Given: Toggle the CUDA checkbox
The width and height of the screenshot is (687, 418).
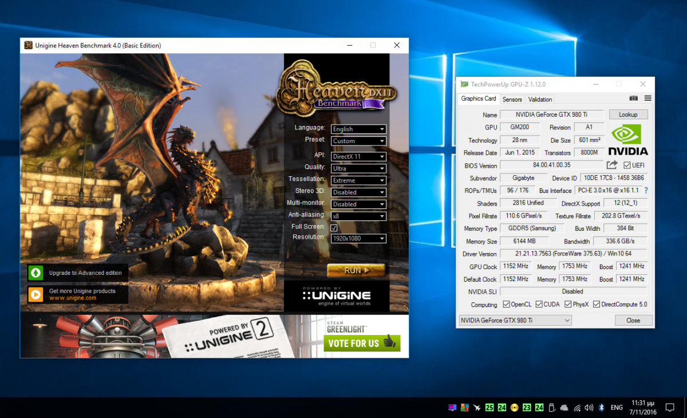Looking at the screenshot, I should [x=538, y=304].
